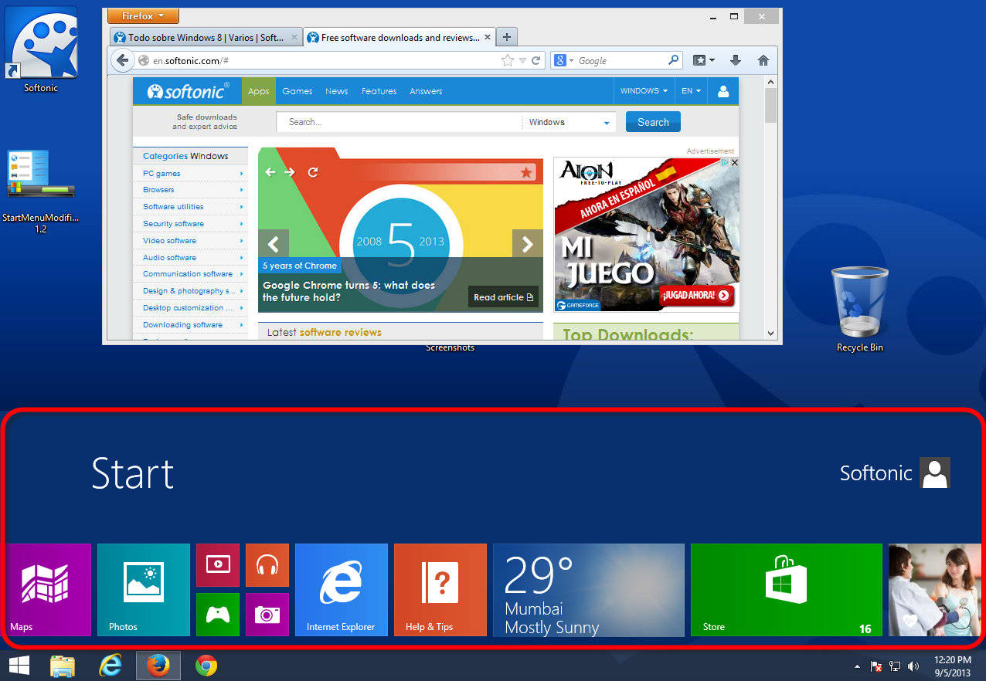Open Security software category link
The image size is (986, 681).
(x=174, y=224)
